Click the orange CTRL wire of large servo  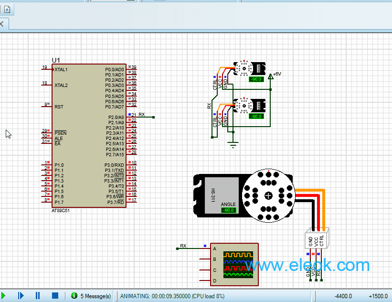pyautogui.click(x=324, y=210)
